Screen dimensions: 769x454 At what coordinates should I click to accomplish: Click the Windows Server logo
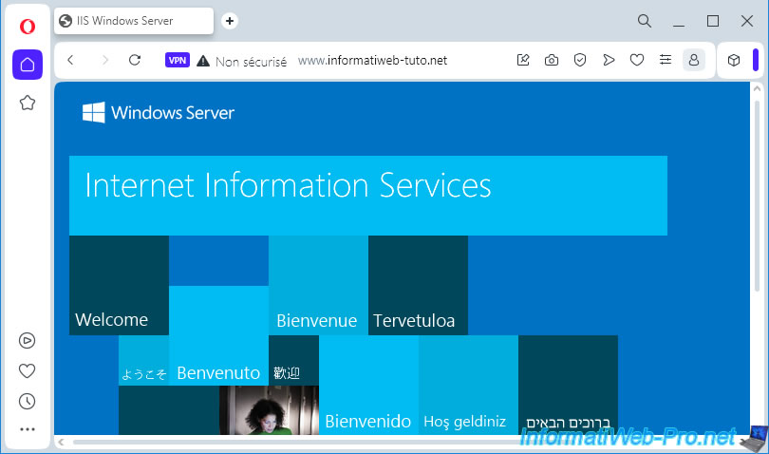(x=158, y=112)
